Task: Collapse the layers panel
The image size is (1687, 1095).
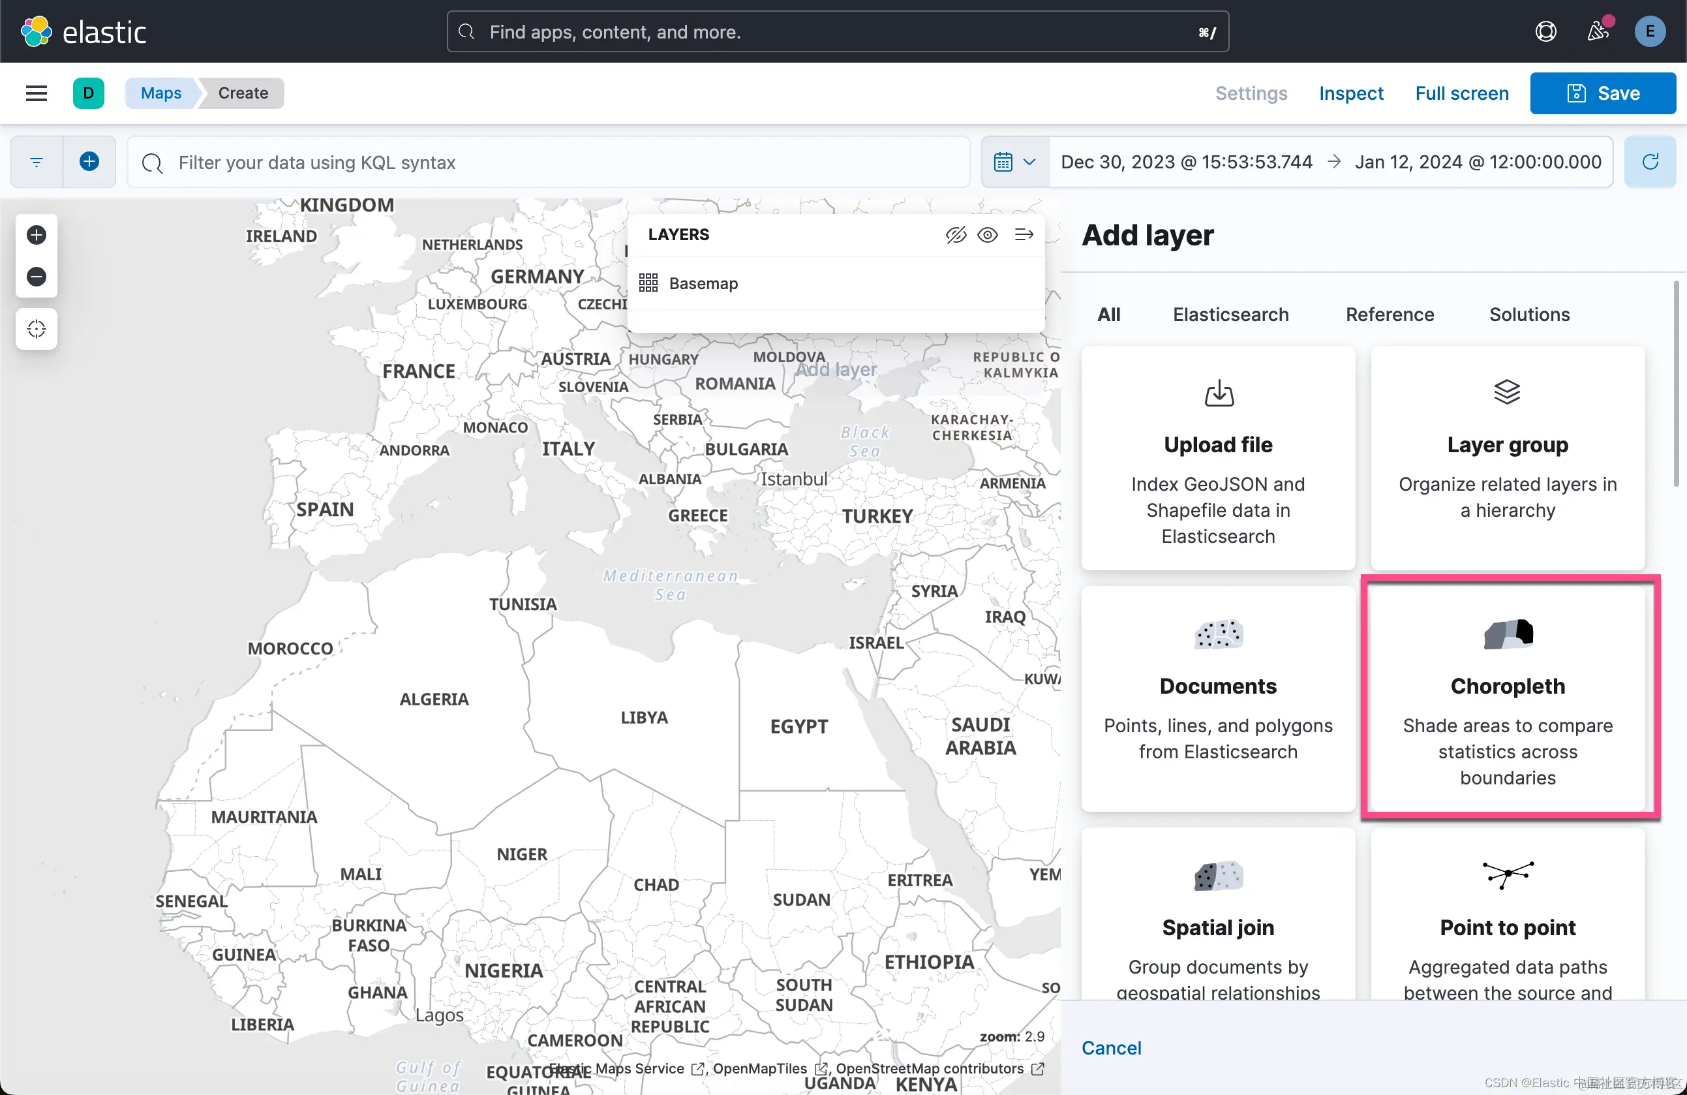Action: [x=1024, y=235]
